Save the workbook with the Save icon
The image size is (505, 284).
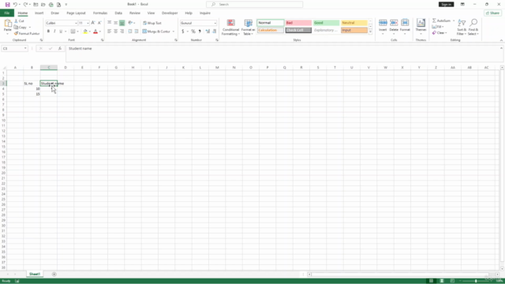pos(7,5)
